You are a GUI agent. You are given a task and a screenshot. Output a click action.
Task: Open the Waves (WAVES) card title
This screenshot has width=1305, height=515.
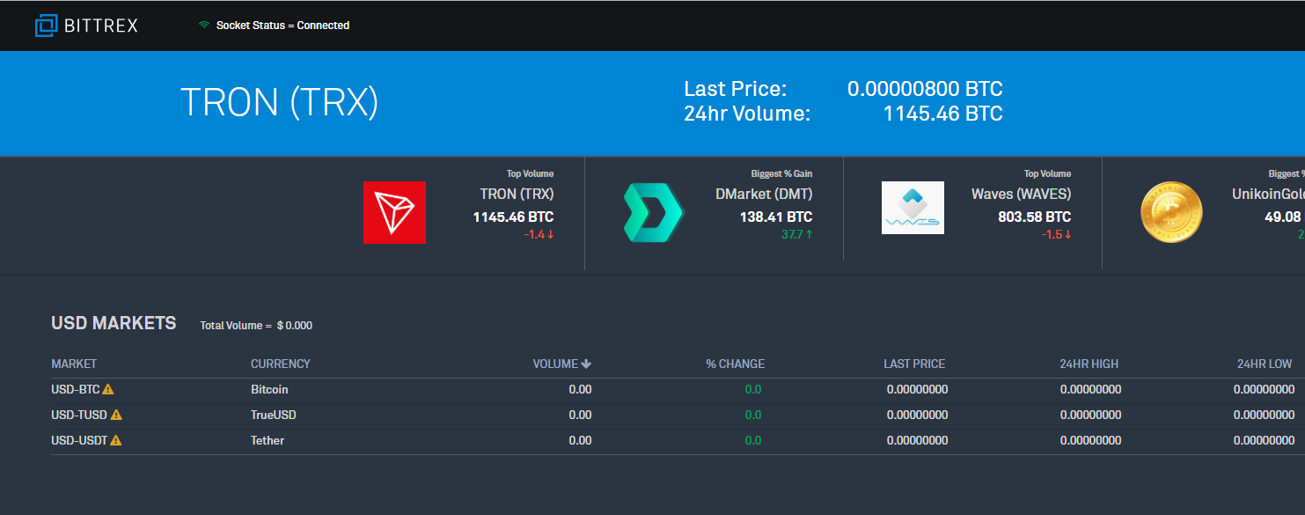coord(1022,194)
